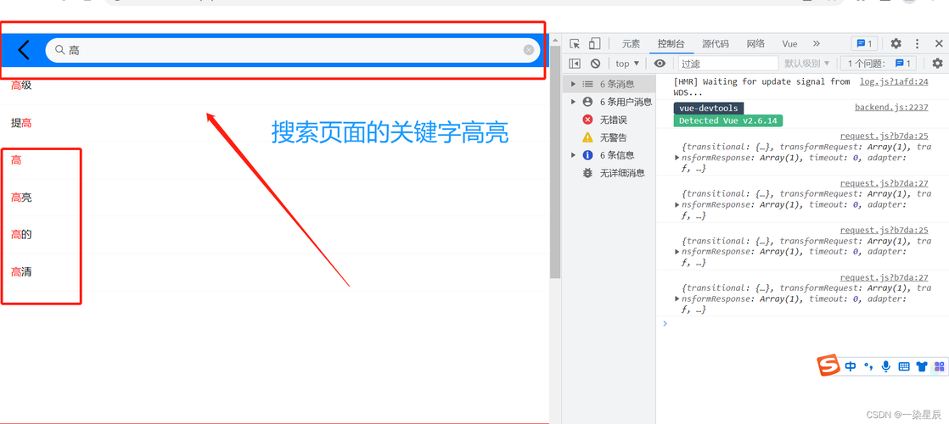Toggle the device toolbar icon in DevTools
Viewport: 949px width, 424px height.
tap(594, 43)
